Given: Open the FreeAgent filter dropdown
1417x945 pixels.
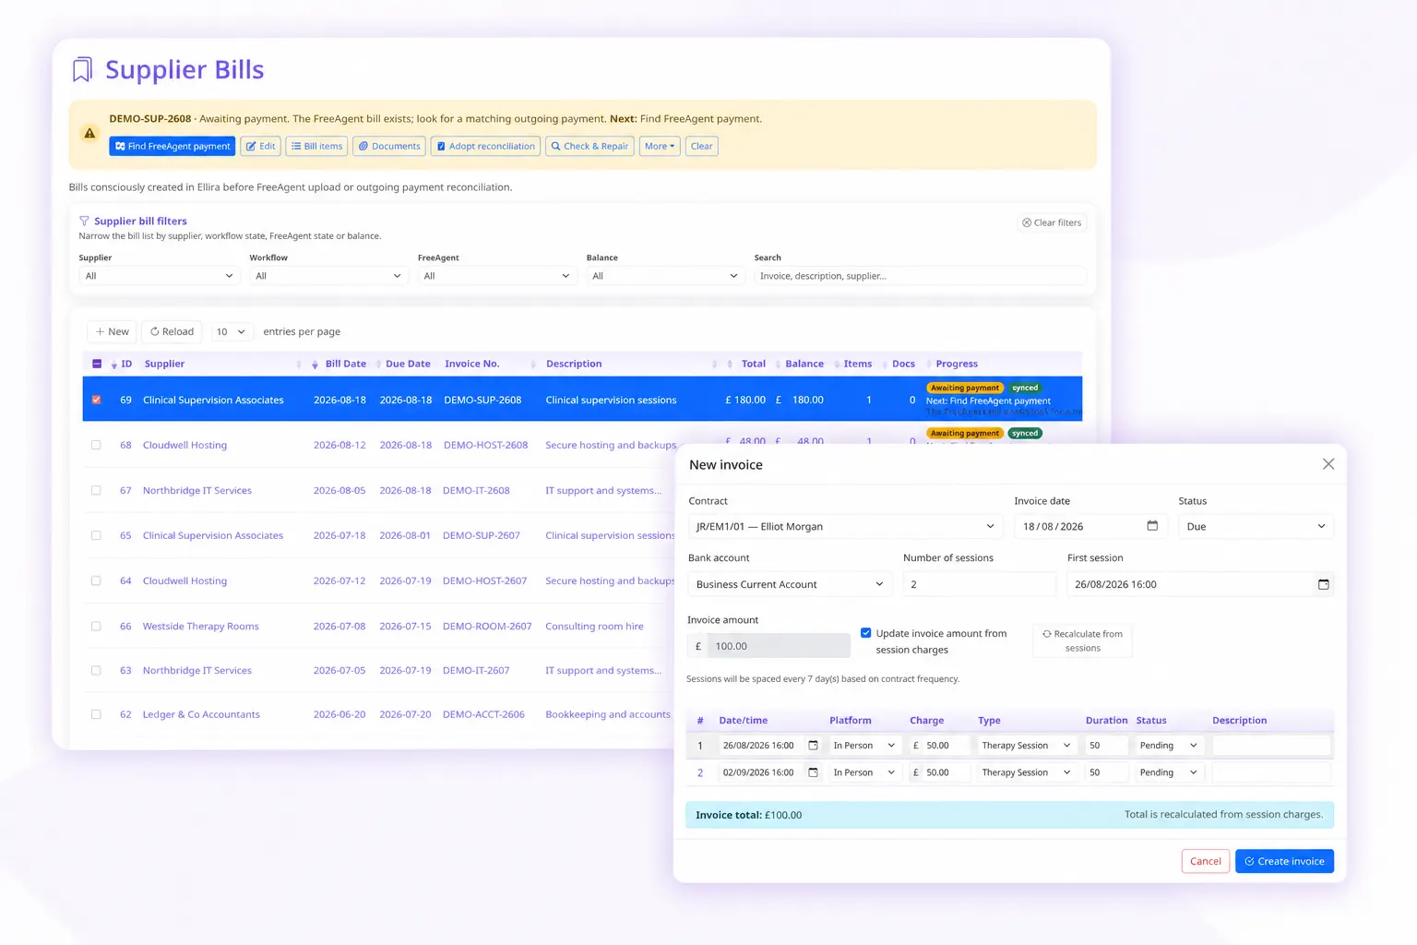Looking at the screenshot, I should (496, 276).
